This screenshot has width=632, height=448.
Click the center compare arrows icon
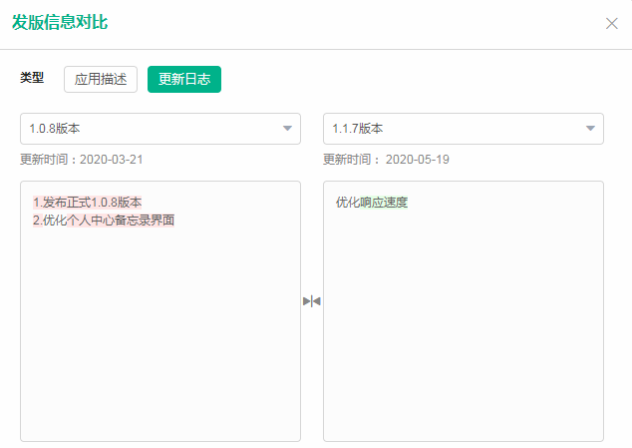[312, 300]
